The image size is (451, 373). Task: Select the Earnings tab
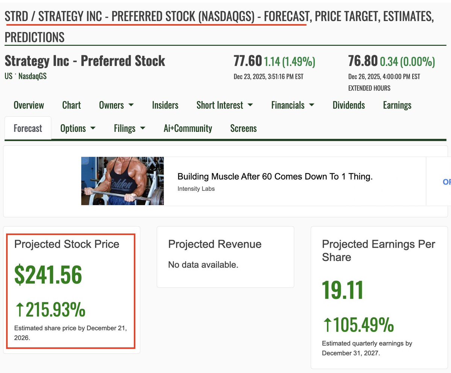click(397, 105)
